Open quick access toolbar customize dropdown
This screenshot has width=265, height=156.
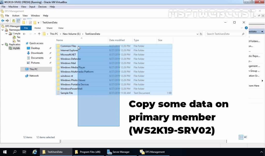click(x=39, y=23)
